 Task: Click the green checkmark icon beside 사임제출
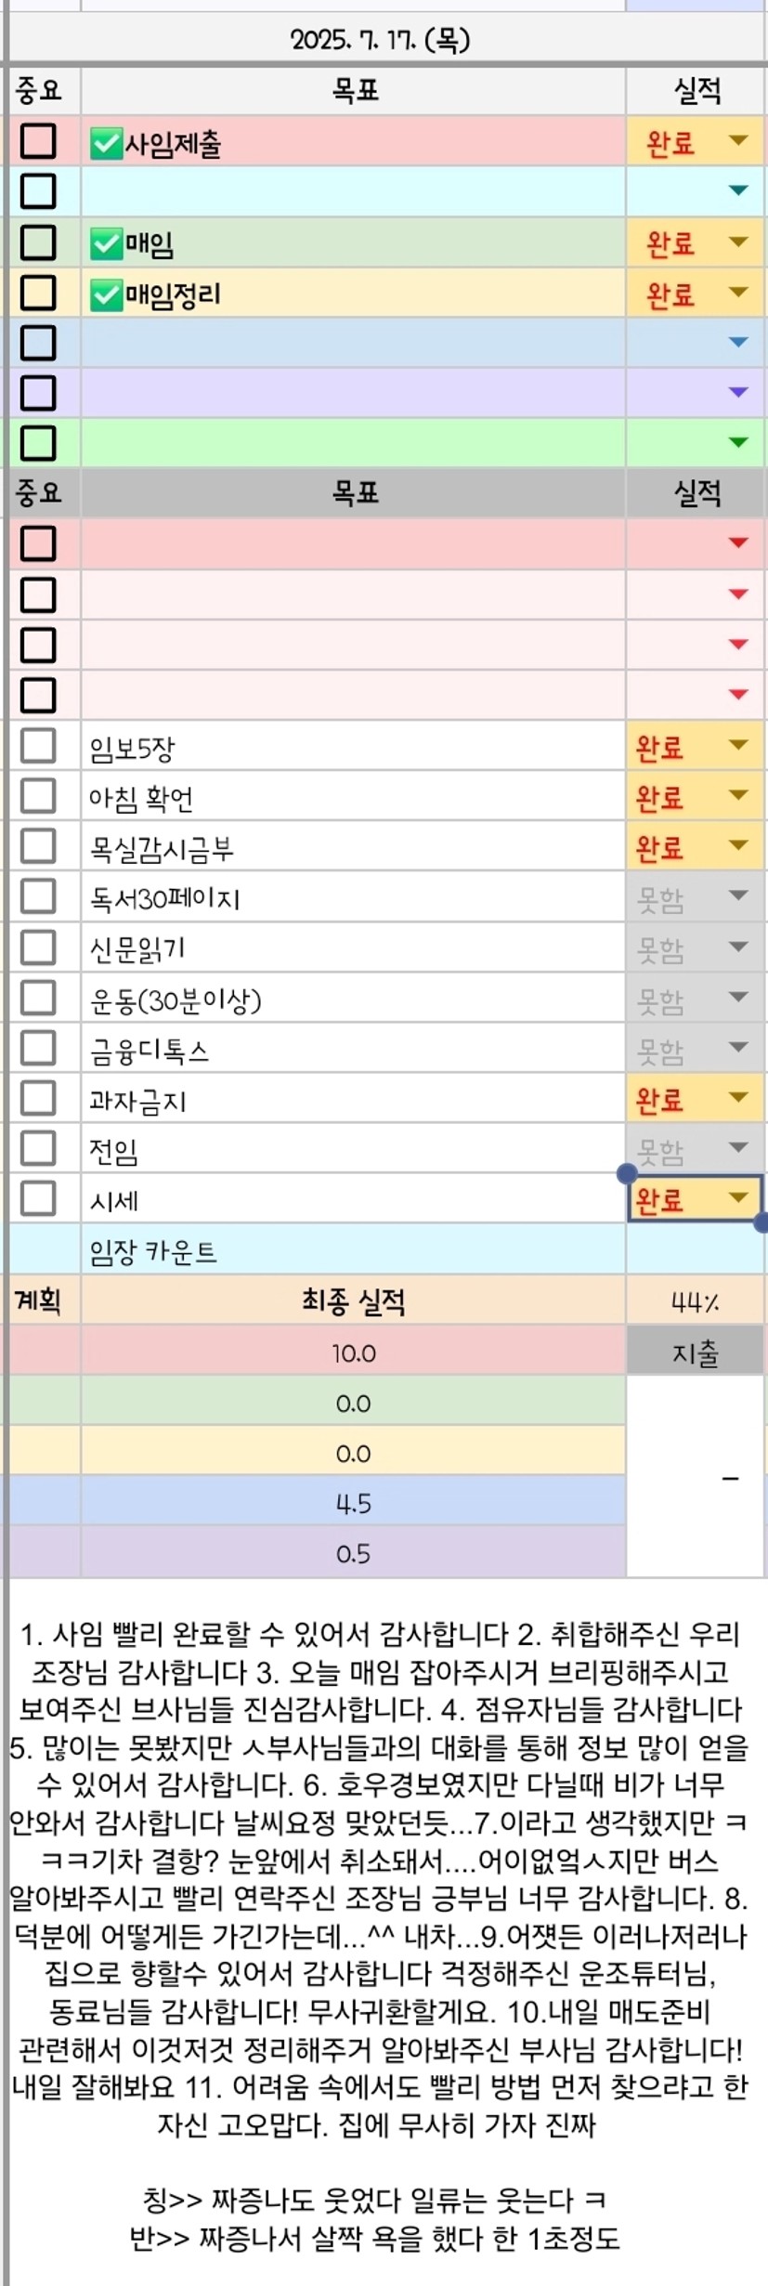[x=107, y=143]
